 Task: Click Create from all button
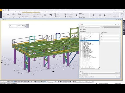[x=82, y=77]
